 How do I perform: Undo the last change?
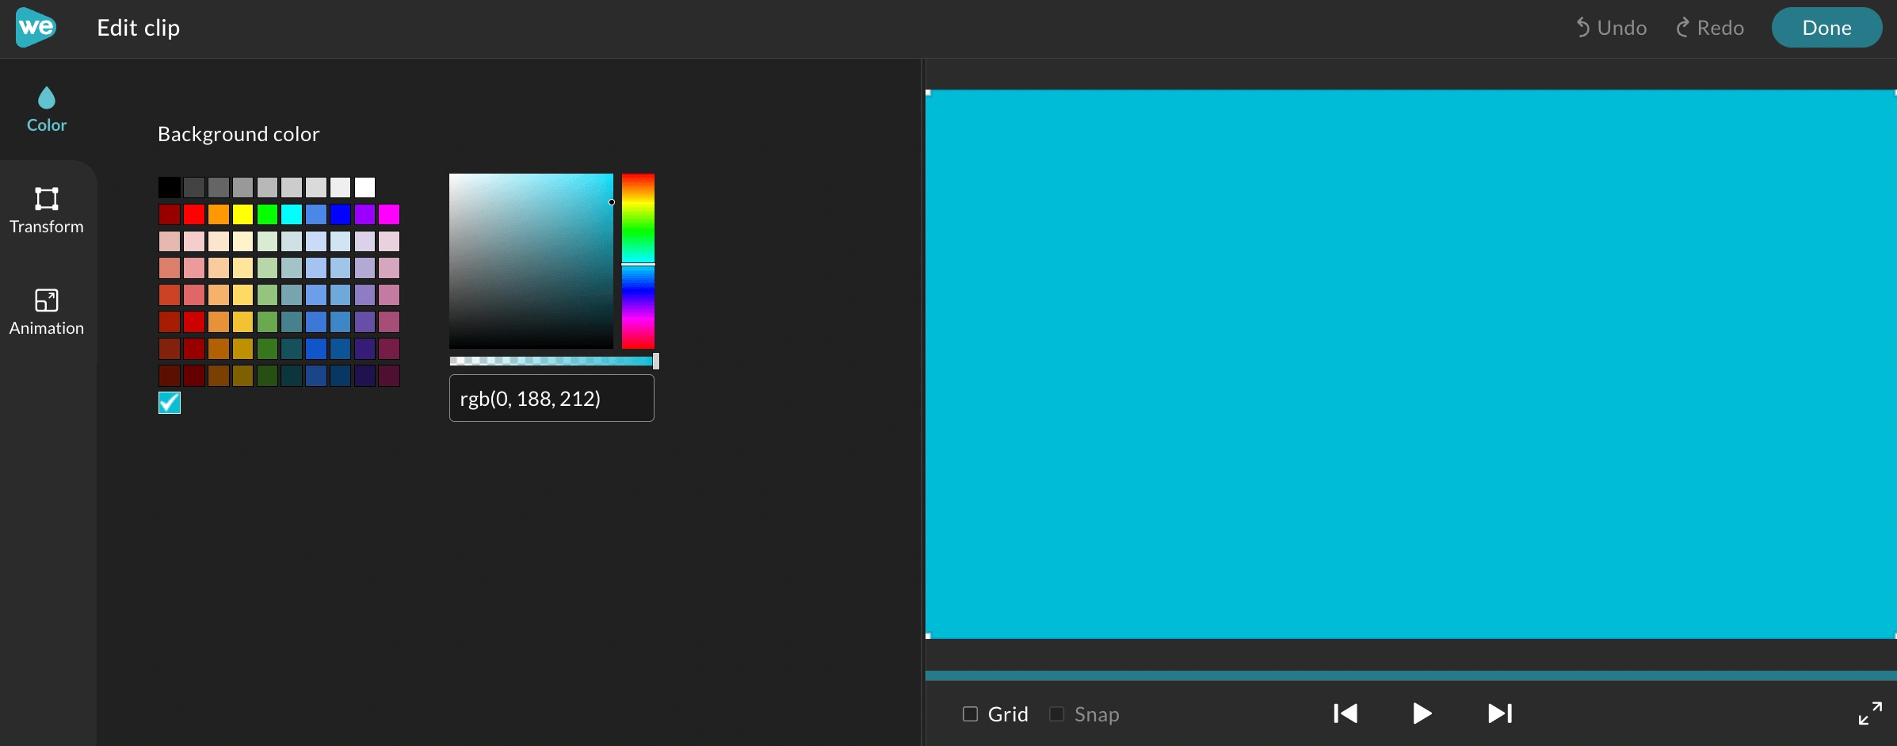1610,28
